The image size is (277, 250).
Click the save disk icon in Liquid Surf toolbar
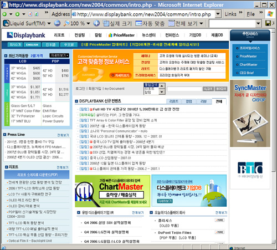[x=268, y=23]
